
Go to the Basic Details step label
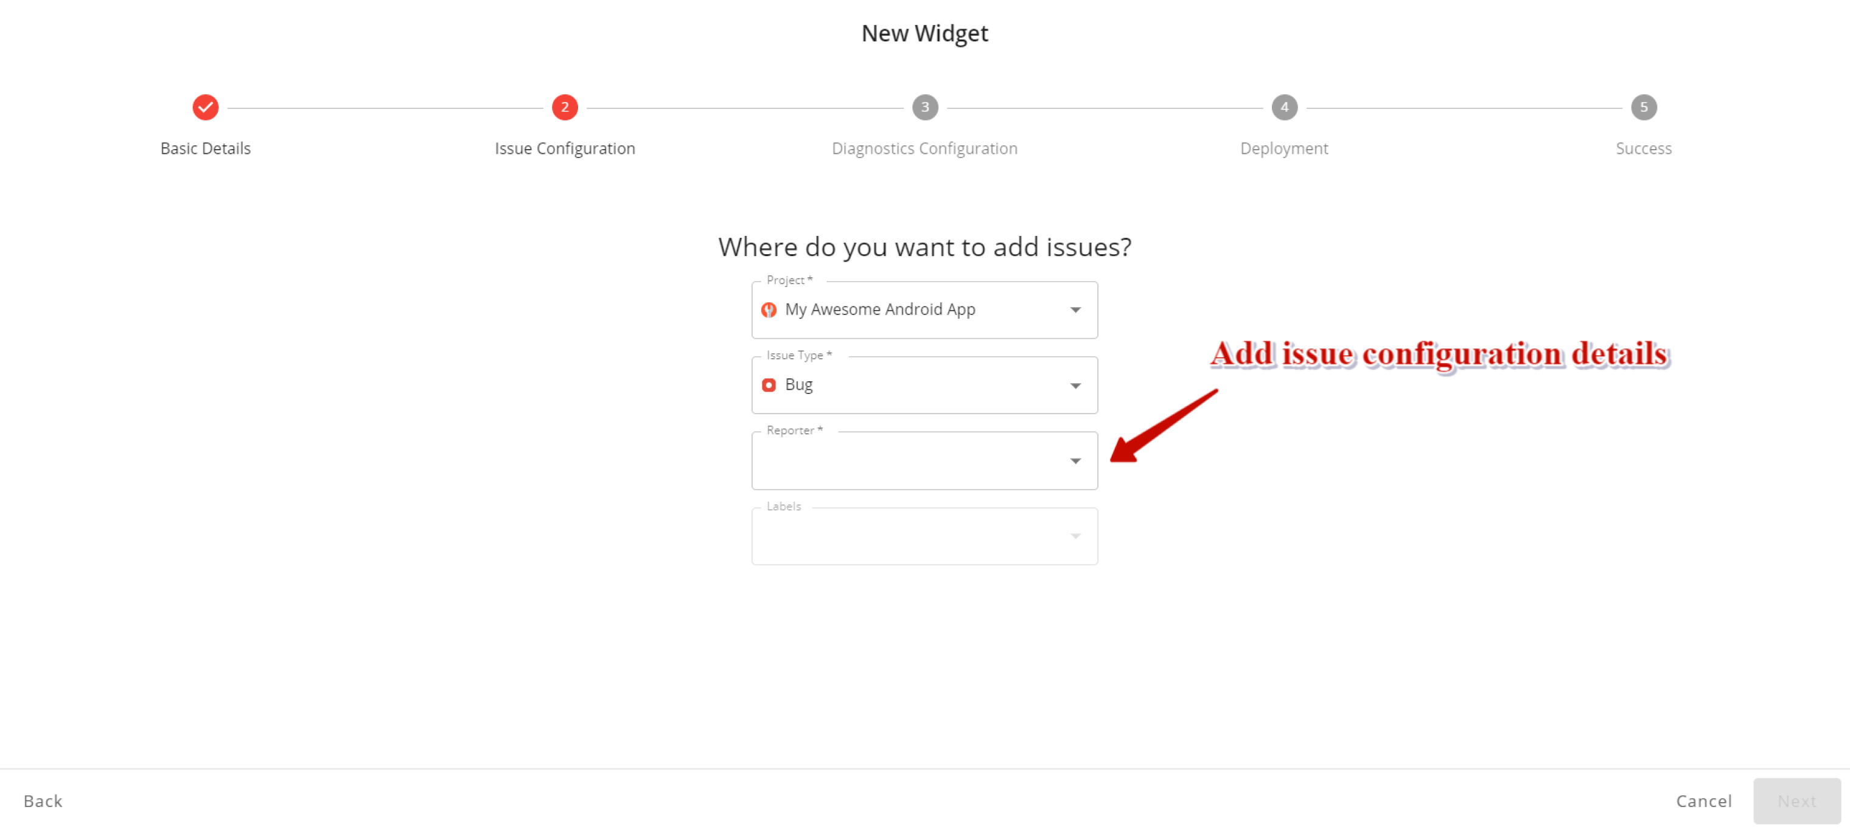(206, 148)
